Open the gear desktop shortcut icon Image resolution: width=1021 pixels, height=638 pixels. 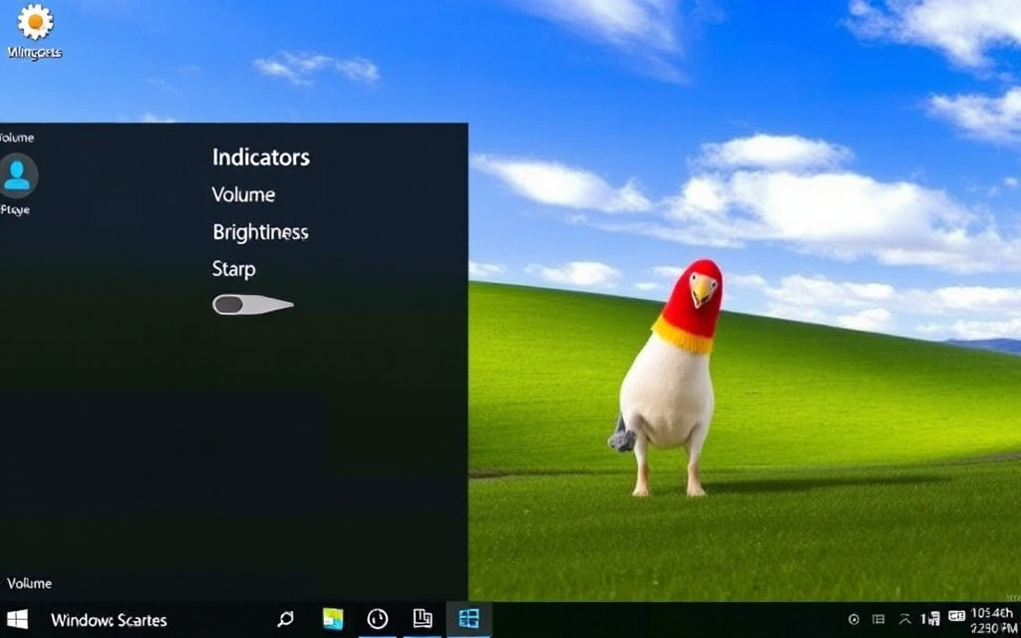35,22
